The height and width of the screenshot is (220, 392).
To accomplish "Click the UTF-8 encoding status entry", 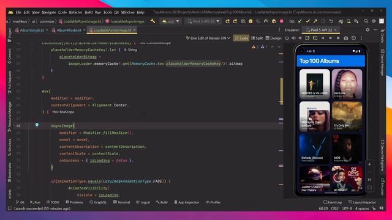I will 347,208.
